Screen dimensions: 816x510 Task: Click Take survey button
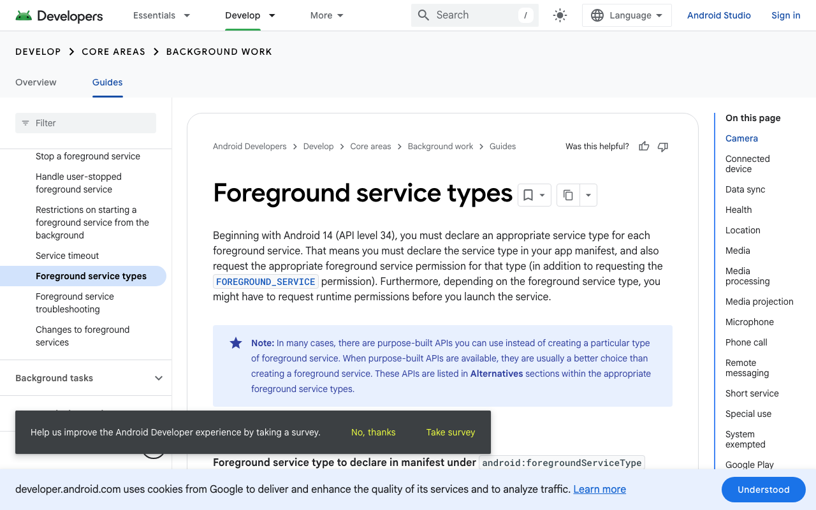[451, 432]
